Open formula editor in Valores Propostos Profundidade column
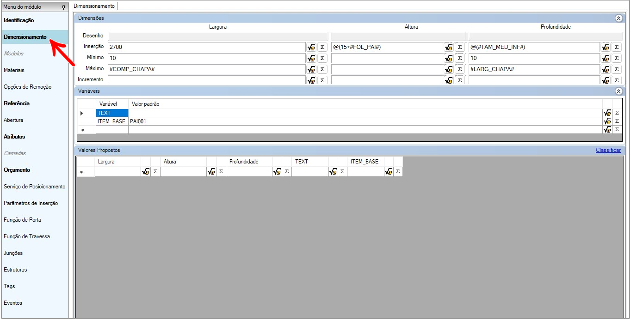This screenshot has width=631, height=320. [x=277, y=171]
